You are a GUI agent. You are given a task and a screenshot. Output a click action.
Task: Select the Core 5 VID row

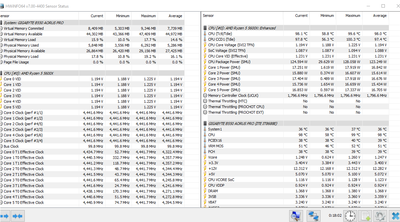click(92, 107)
